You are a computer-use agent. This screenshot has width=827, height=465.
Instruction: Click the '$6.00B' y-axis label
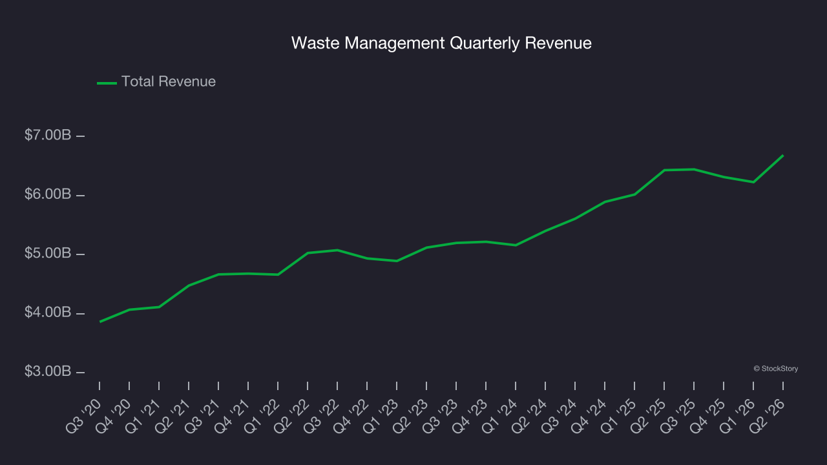coord(48,194)
